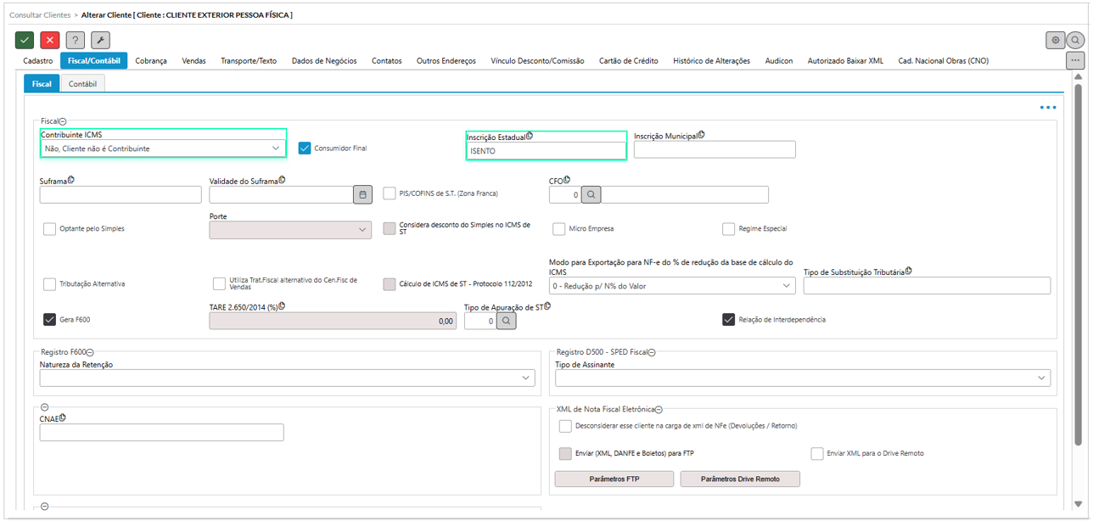Uncheck the Consumidor Final checkbox
This screenshot has height=521, width=1093.
click(x=305, y=148)
